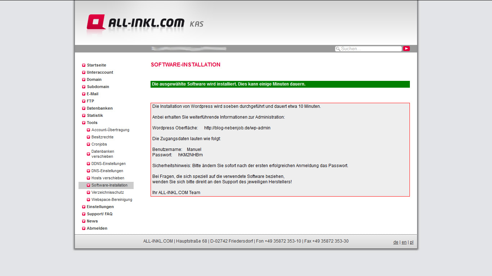Click the wp-admin URL text
The height and width of the screenshot is (276, 492).
[237, 128]
